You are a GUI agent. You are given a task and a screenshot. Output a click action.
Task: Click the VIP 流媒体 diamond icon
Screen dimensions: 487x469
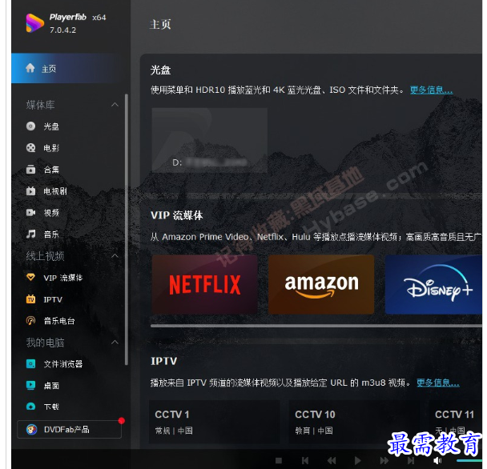[30, 277]
